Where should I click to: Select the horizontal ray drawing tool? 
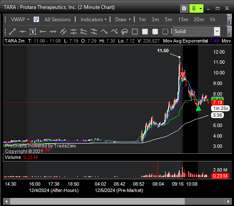coord(43,31)
